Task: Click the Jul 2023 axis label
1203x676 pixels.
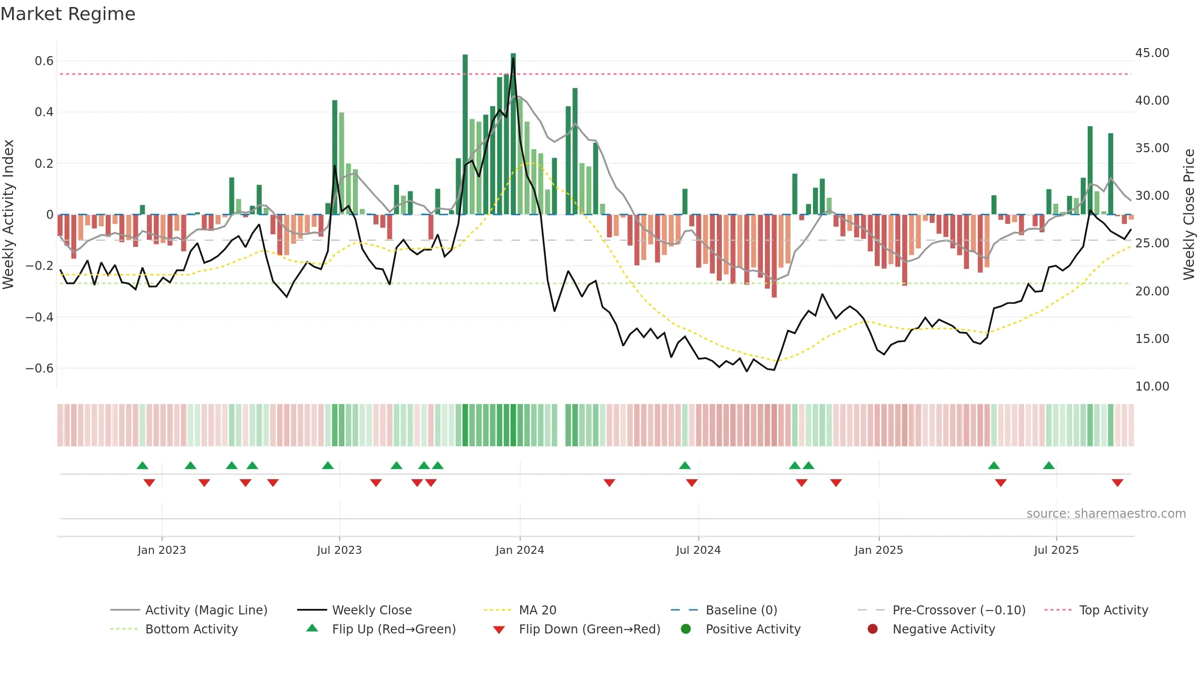Action: pos(339,550)
